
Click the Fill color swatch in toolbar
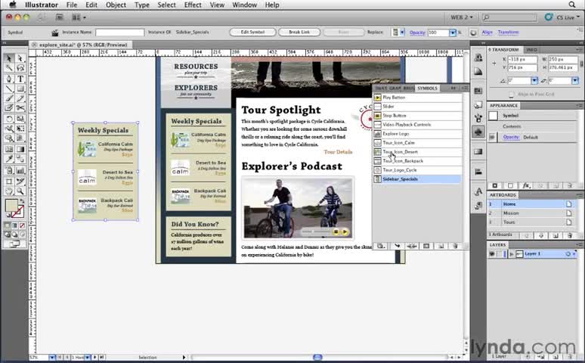[11, 205]
